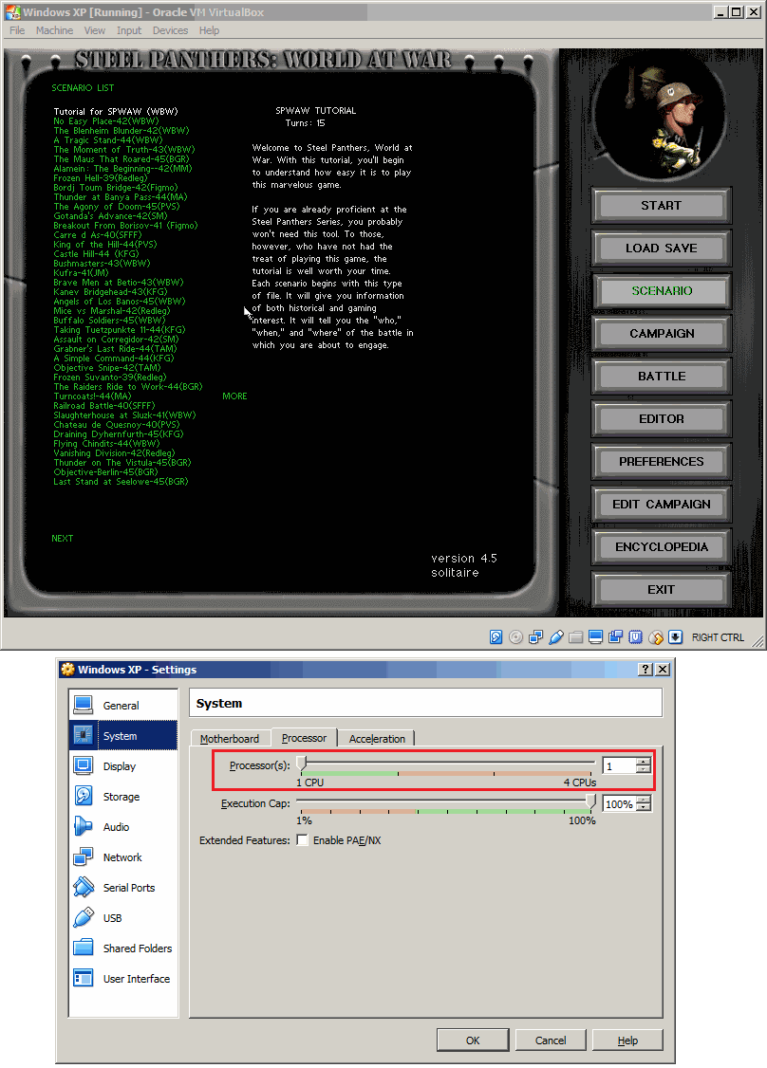
Task: Click the hard disk activity icon in VirtualBox status bar
Action: 496,636
